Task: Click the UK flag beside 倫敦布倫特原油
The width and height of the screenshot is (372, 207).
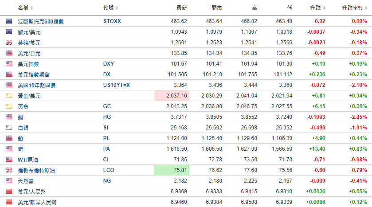Action: pos(9,170)
